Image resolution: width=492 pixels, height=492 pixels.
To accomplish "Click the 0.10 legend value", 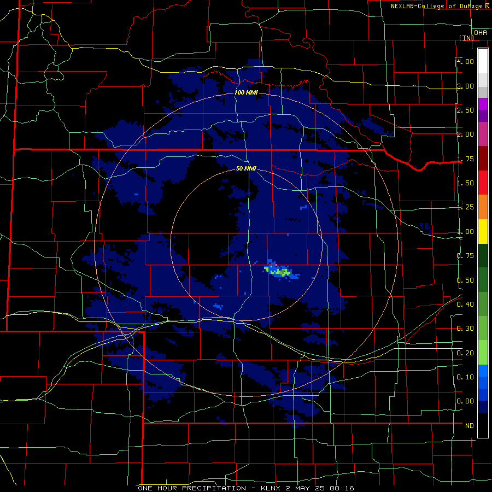I will (465, 377).
